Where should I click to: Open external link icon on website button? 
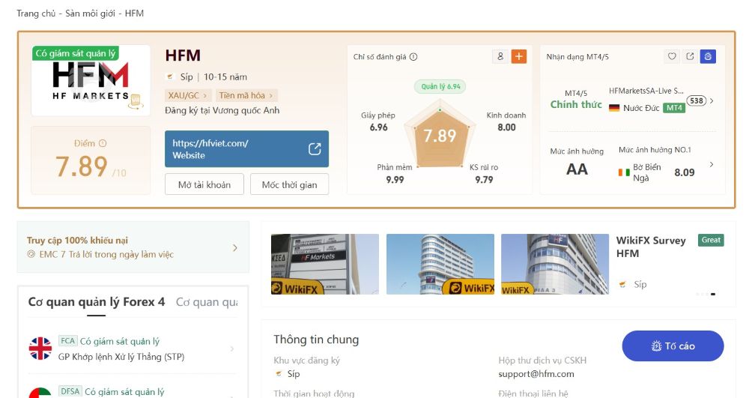315,149
